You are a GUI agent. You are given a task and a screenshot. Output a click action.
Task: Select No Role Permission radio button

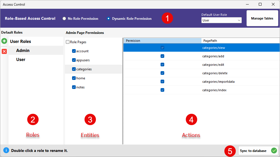(64, 18)
